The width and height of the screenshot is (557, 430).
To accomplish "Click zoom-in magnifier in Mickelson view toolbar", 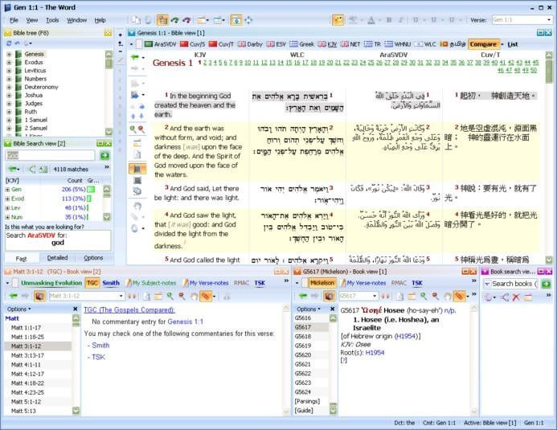I will 424,296.
